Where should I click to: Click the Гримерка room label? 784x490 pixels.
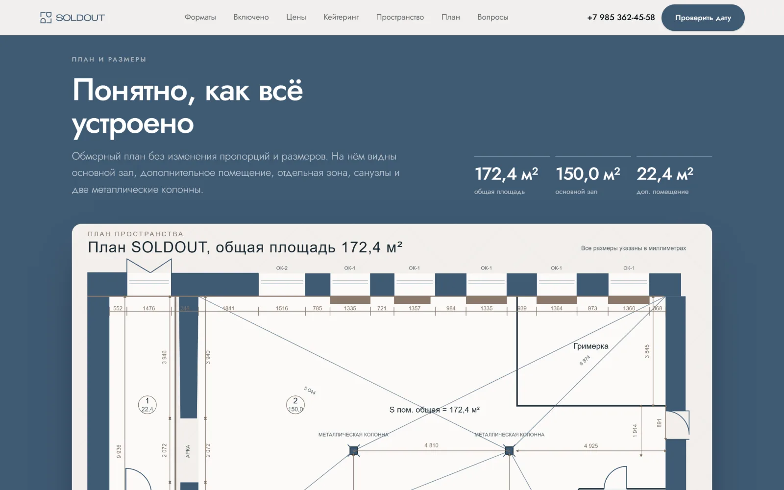[x=590, y=346]
